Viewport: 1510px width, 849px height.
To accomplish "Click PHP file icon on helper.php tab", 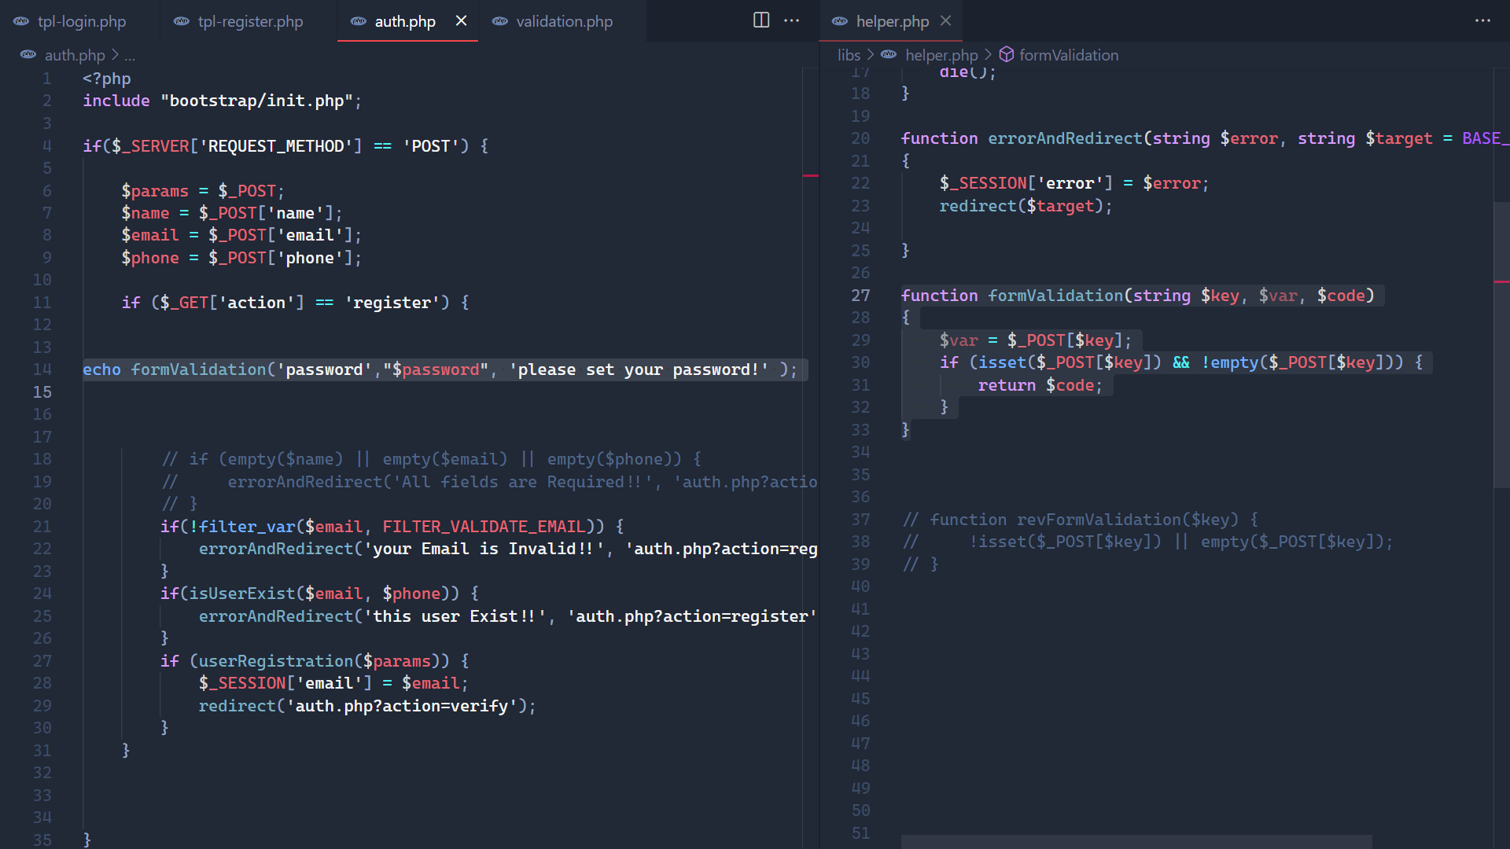I will tap(840, 21).
